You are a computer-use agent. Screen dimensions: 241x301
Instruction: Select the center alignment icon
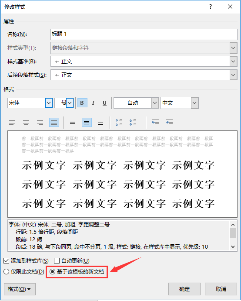(x=26, y=123)
